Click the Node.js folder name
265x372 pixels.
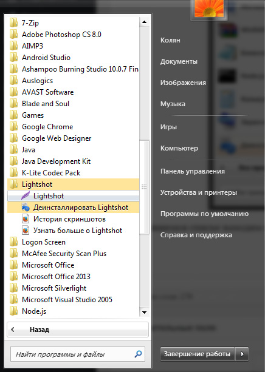(34, 311)
